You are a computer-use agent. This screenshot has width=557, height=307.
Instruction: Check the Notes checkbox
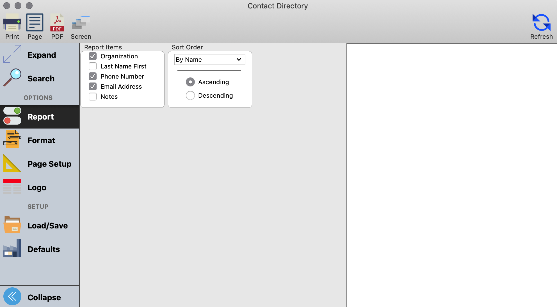tap(93, 97)
